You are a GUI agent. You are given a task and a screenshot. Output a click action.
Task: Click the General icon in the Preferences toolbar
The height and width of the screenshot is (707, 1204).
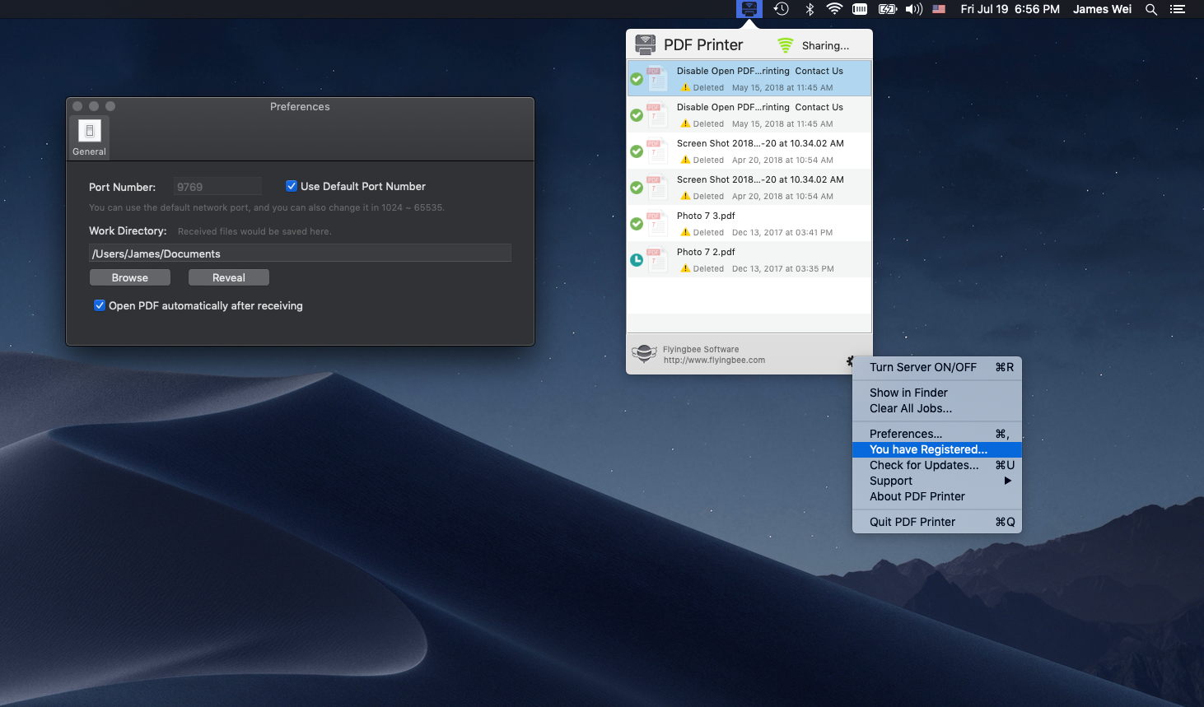[x=89, y=137]
